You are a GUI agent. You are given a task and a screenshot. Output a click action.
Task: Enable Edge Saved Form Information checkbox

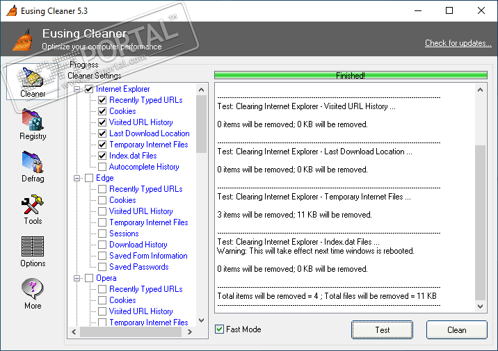102,256
